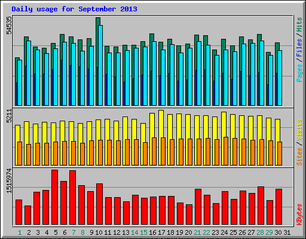The height and width of the screenshot is (239, 306).
Task: Click the hits axis value 54535
Action: point(9,25)
